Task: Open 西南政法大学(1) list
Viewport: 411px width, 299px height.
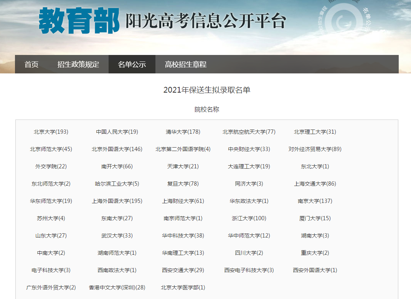Action: (117, 271)
